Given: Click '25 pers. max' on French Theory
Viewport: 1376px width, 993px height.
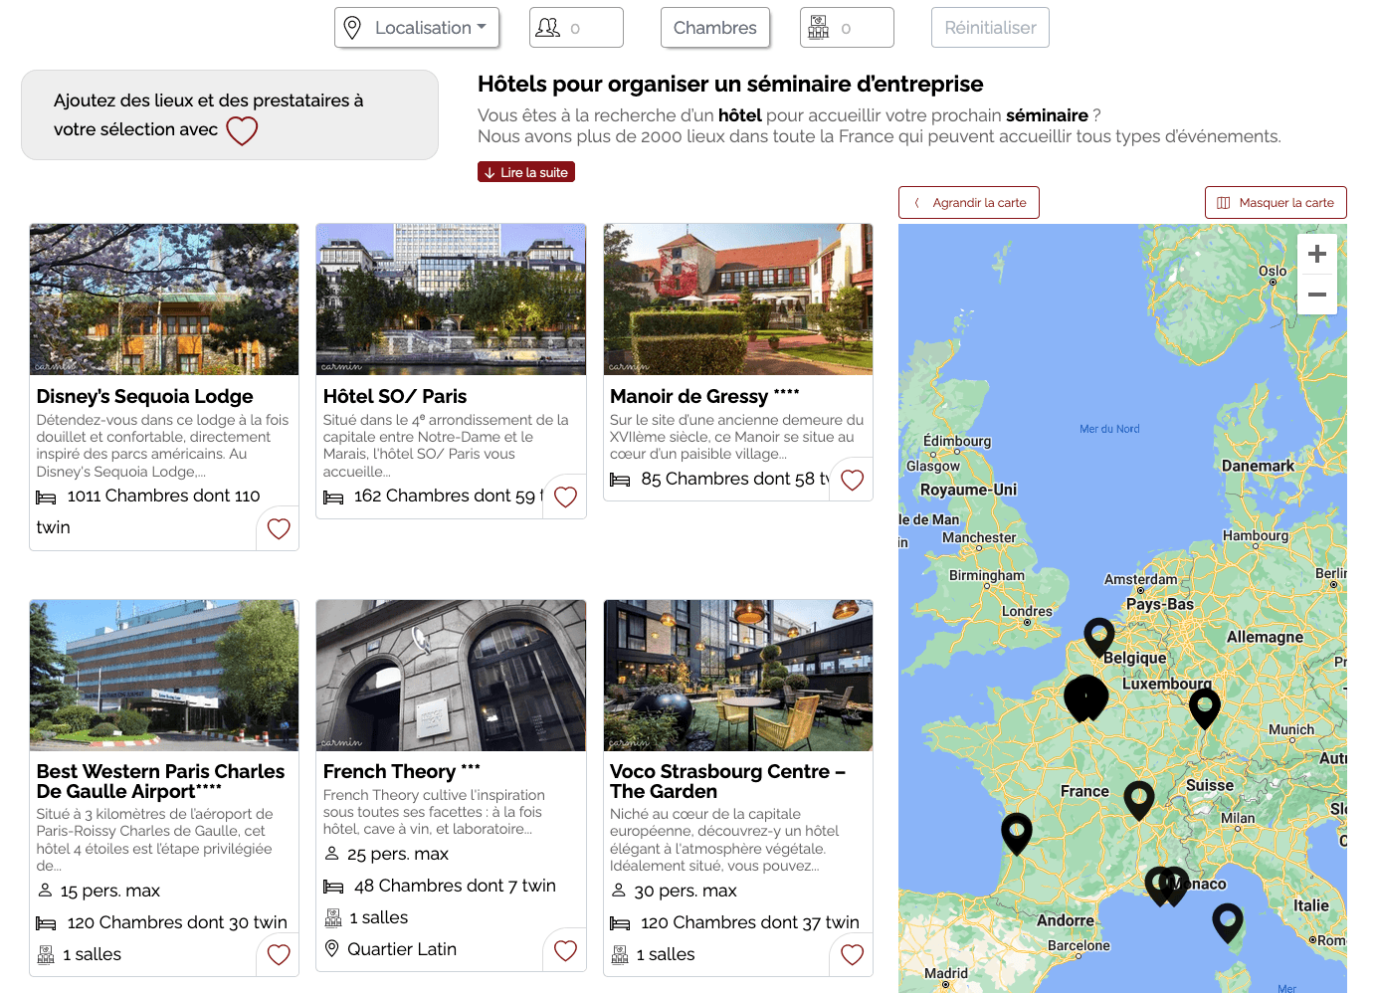Looking at the screenshot, I should coord(398,854).
